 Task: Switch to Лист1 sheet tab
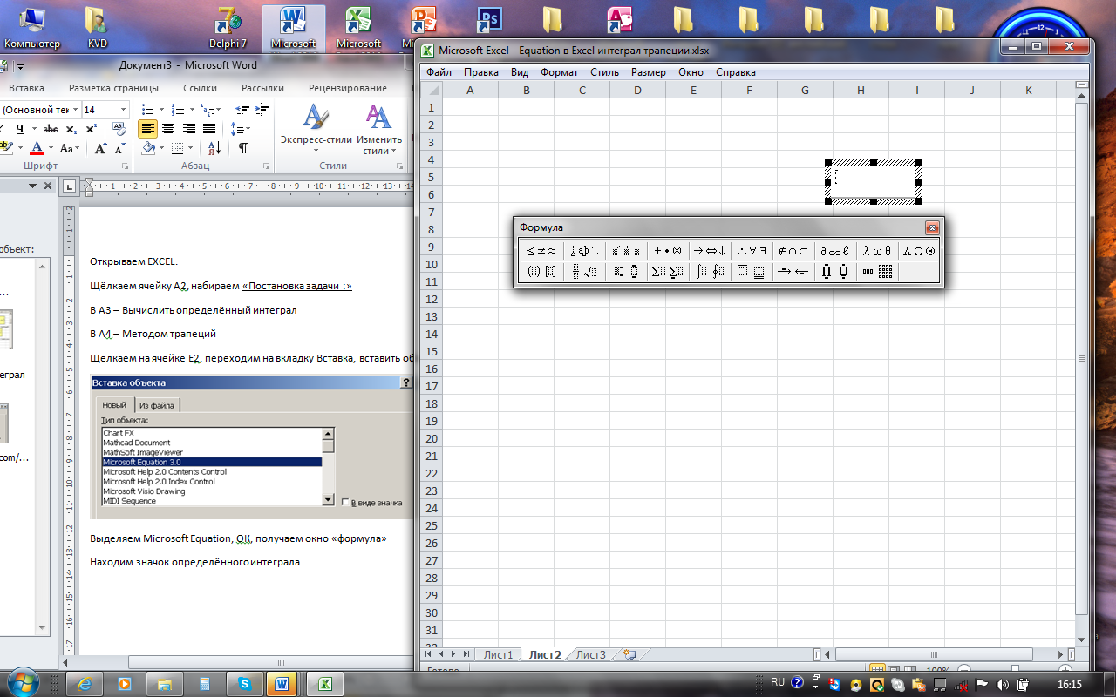pos(499,654)
